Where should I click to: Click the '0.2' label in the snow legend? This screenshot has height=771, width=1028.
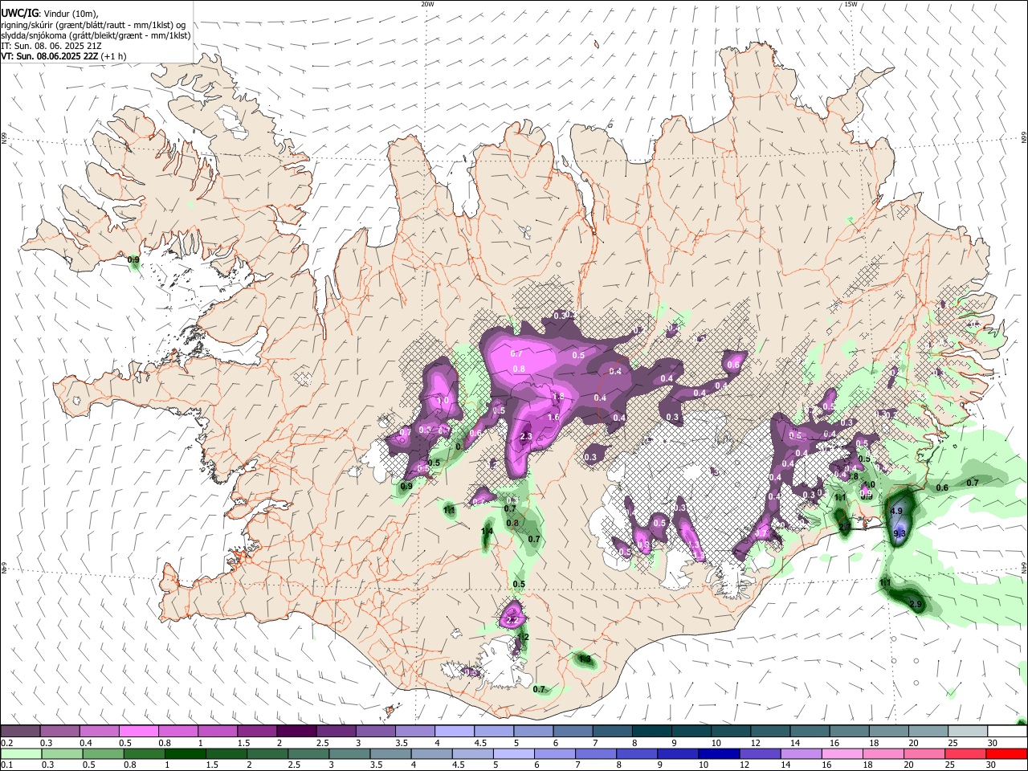pyautogui.click(x=7, y=743)
